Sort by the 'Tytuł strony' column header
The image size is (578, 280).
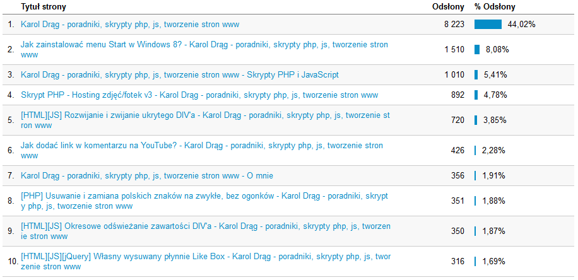(44, 7)
